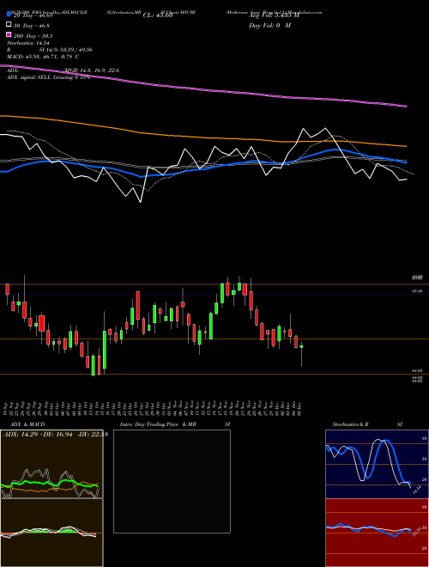Click the 14.54 value on Stochastics chart
The image size is (429, 567).
point(417,491)
